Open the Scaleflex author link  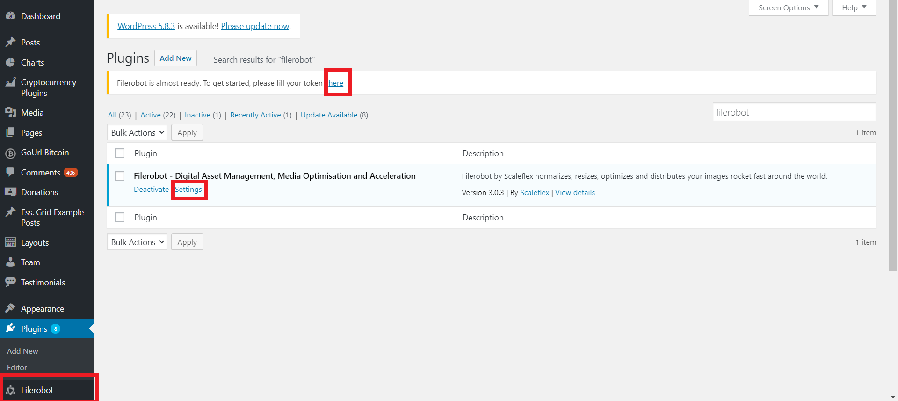535,192
